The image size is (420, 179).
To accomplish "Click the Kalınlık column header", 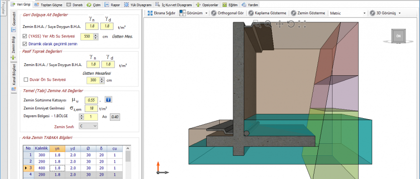I will point(42,149).
